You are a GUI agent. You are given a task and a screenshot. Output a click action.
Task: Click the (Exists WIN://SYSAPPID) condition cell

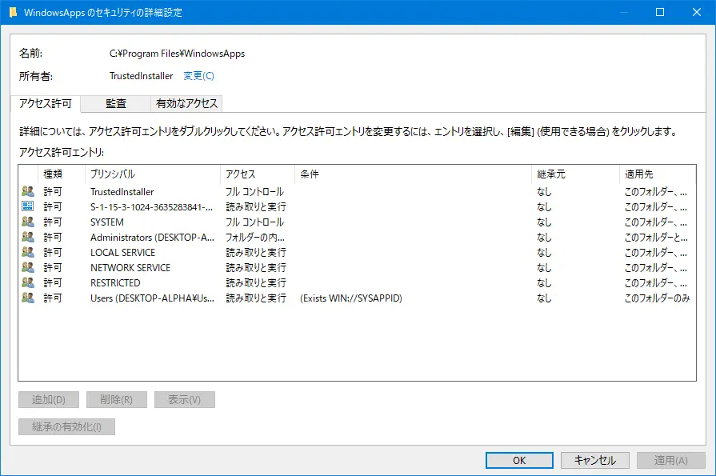[x=350, y=298]
